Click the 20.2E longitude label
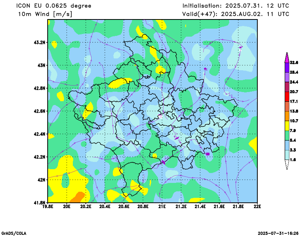The image size is (305, 236). click(86, 207)
